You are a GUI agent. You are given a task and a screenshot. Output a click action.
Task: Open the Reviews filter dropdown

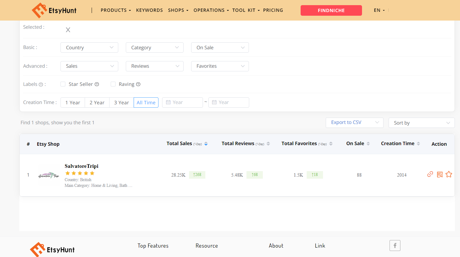(155, 66)
